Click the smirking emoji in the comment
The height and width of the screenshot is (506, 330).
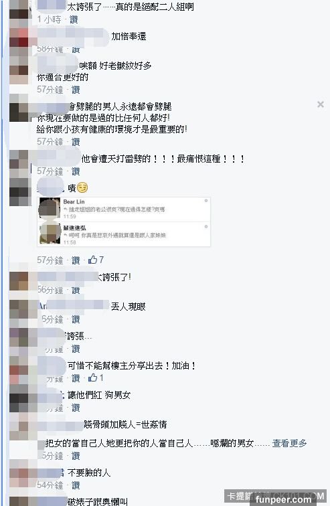82,187
